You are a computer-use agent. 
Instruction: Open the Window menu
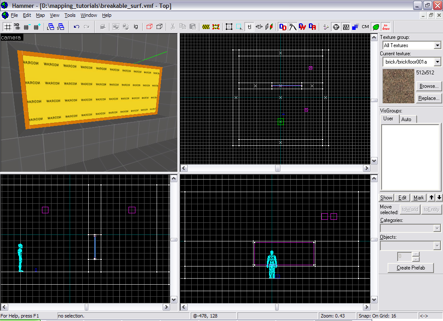click(89, 15)
